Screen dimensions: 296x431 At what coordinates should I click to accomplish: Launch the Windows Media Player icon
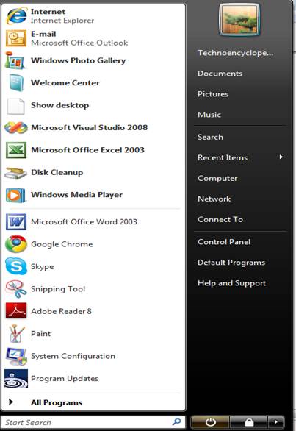coord(16,195)
